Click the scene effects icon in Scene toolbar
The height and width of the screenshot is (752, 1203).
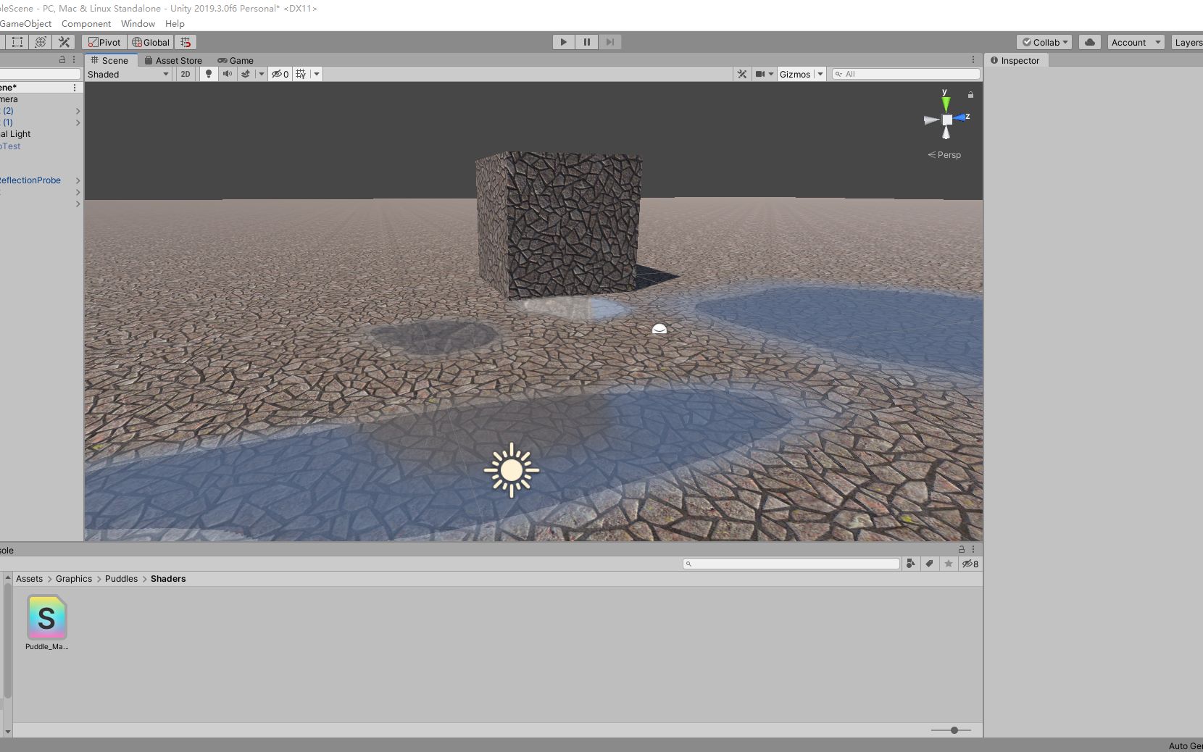pos(246,74)
